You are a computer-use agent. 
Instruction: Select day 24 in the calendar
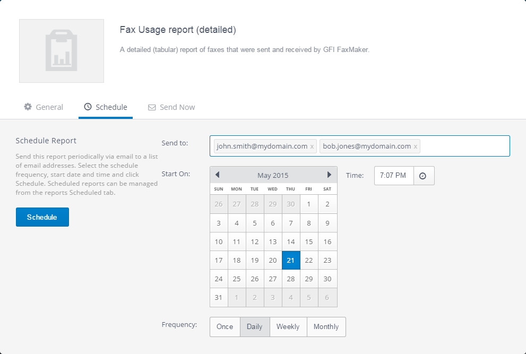click(219, 279)
